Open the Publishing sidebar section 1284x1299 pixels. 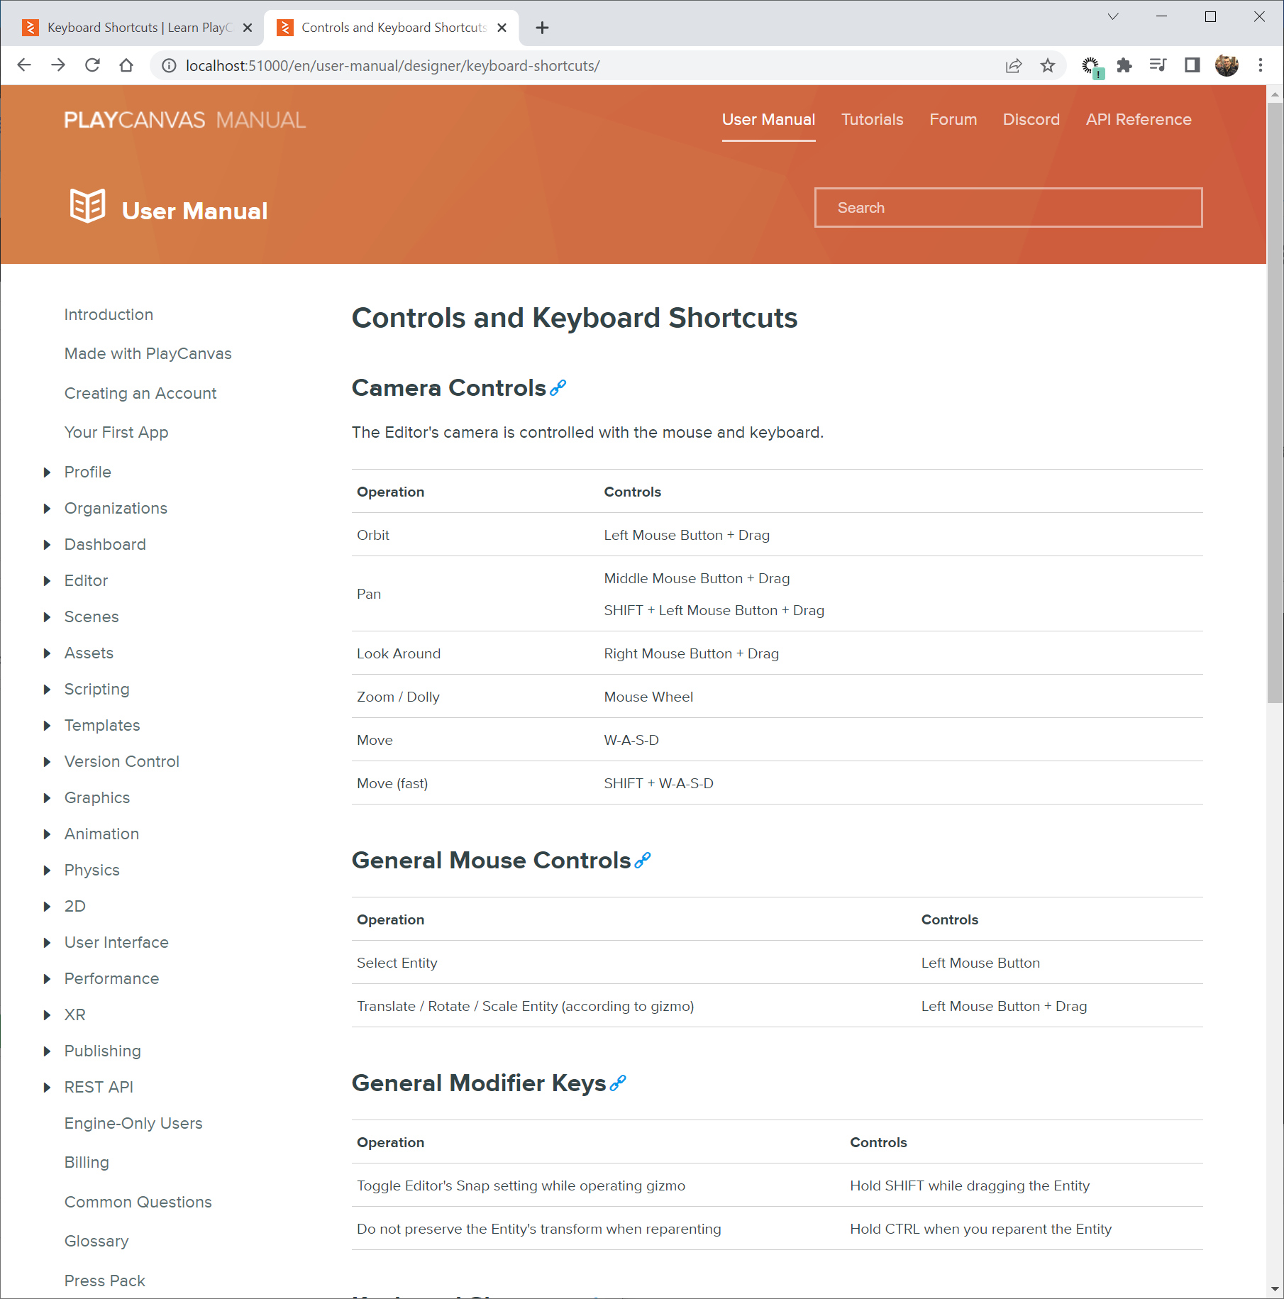pos(102,1051)
